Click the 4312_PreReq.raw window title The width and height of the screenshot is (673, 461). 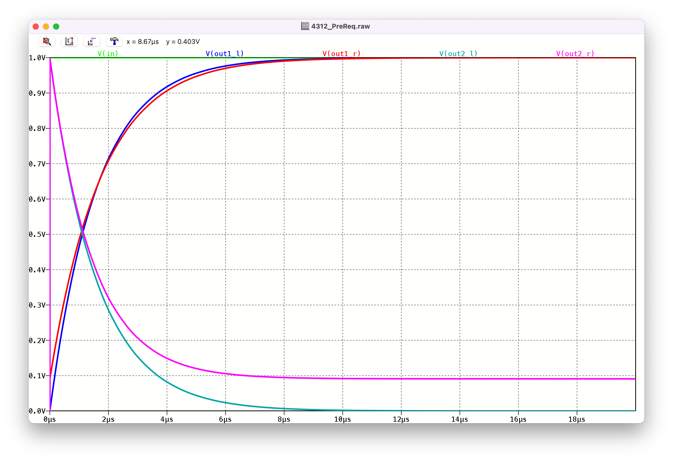pyautogui.click(x=340, y=26)
